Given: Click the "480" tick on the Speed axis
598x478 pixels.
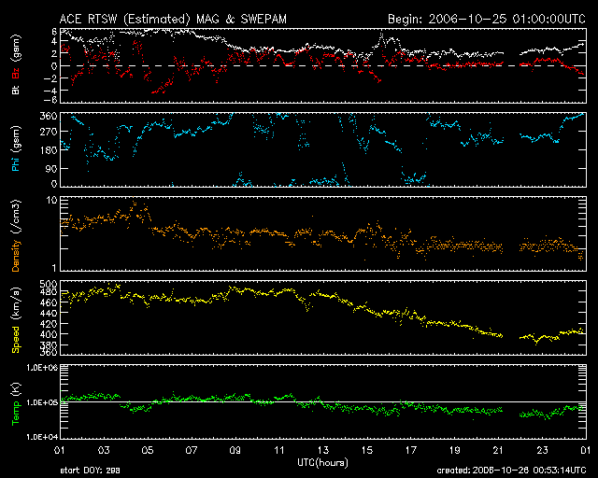Looking at the screenshot, I should pyautogui.click(x=49, y=292).
